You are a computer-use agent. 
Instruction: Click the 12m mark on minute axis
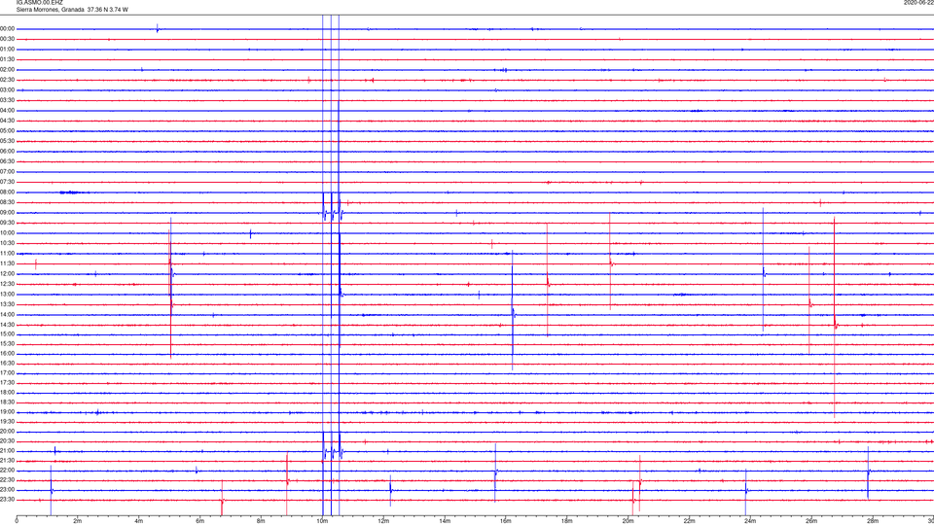click(383, 521)
